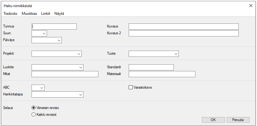Open the Linkit menu

point(45,14)
